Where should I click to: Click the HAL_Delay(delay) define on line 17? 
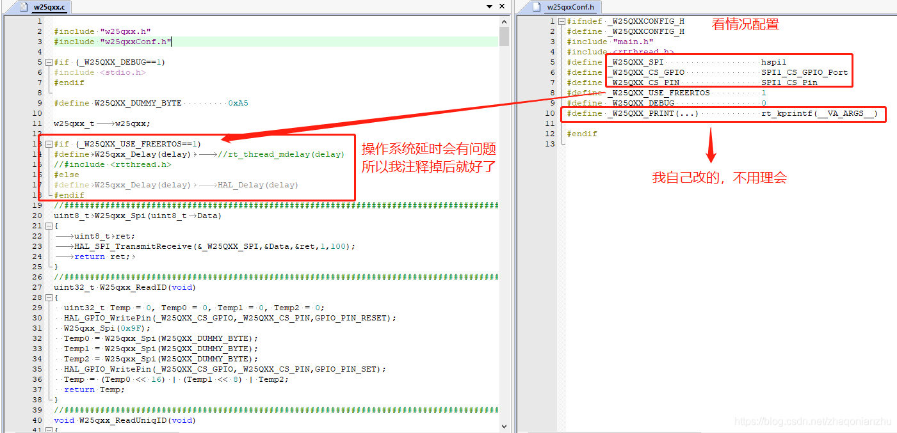[x=176, y=185]
